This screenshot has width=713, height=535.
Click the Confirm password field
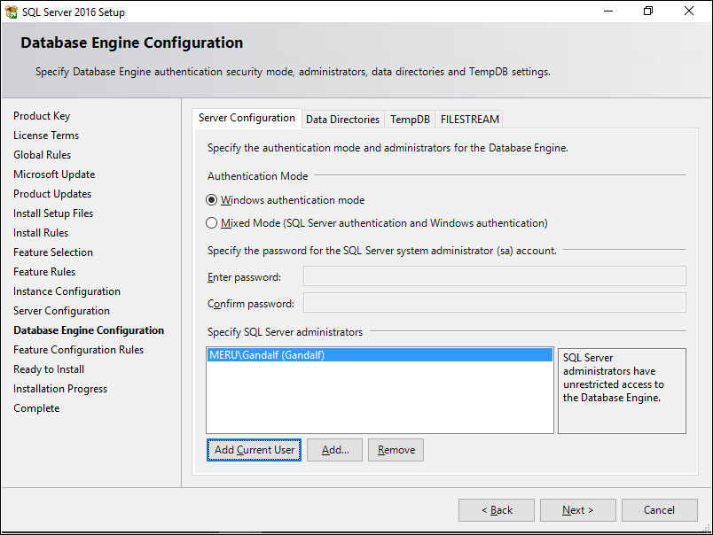pos(494,303)
